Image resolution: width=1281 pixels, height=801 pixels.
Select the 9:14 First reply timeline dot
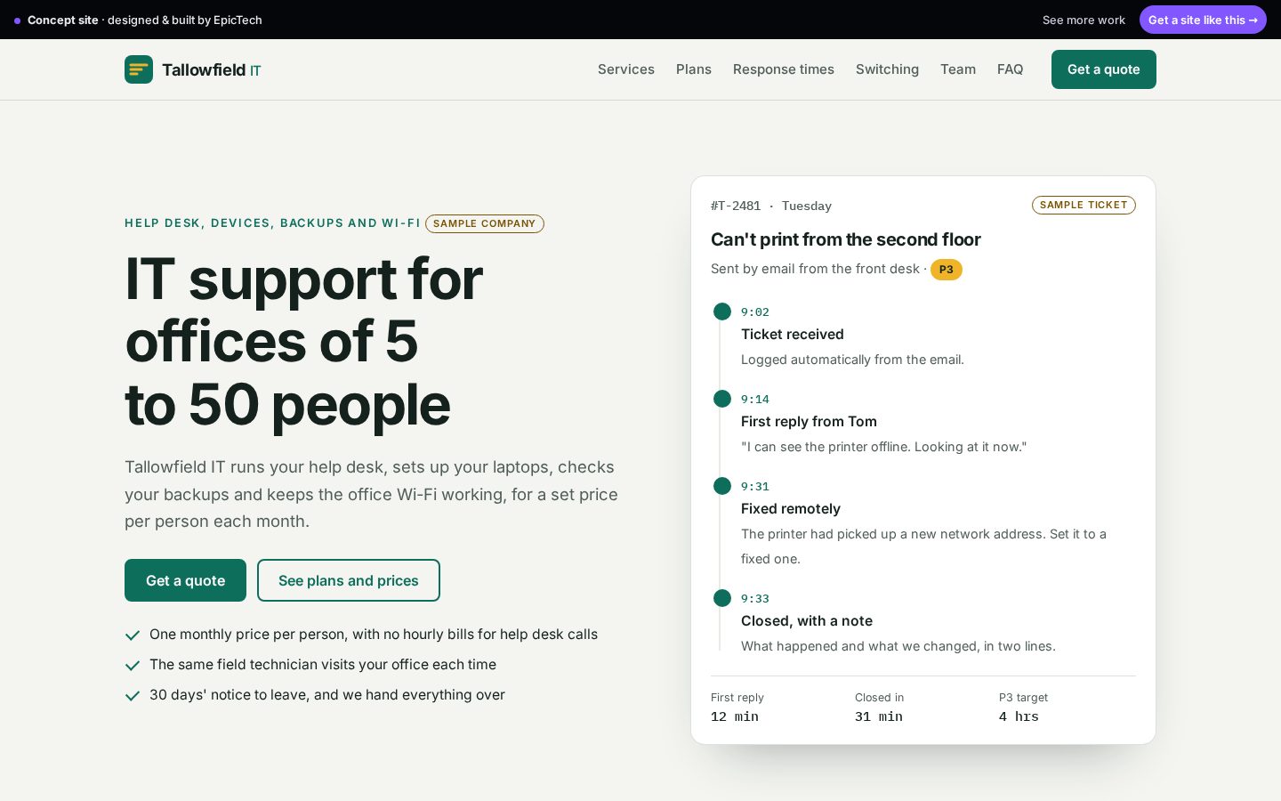(x=722, y=399)
